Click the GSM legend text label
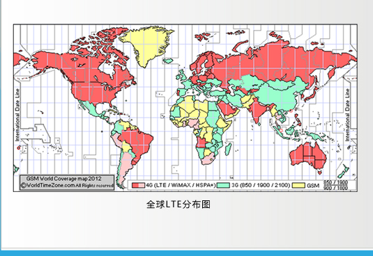 click(x=313, y=186)
